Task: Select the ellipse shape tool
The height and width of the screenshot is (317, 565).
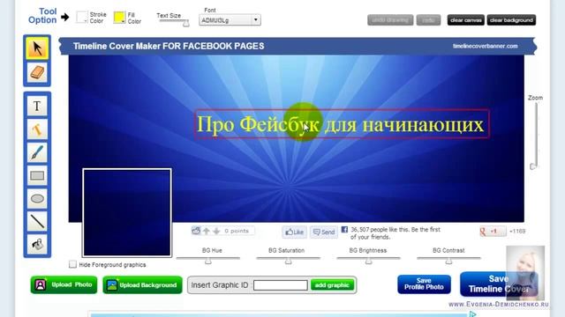Action: tap(37, 198)
